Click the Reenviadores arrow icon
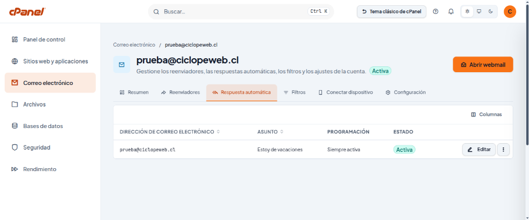The height and width of the screenshot is (220, 529). tap(163, 93)
